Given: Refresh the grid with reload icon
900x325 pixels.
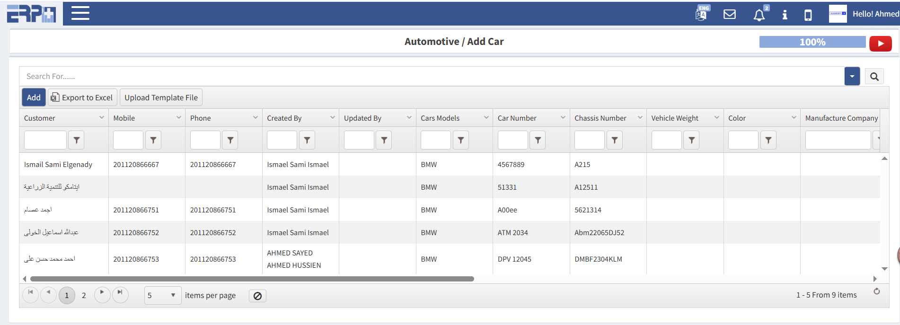Looking at the screenshot, I should [876, 291].
